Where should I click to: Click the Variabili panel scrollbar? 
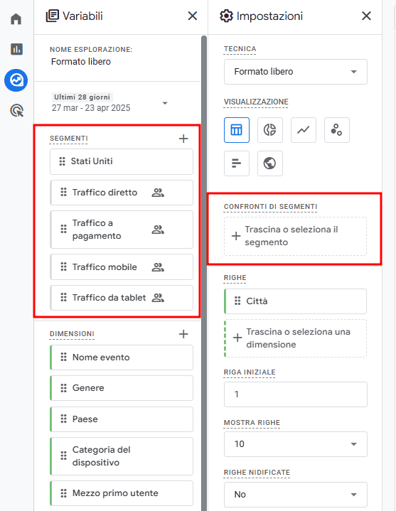click(x=204, y=273)
